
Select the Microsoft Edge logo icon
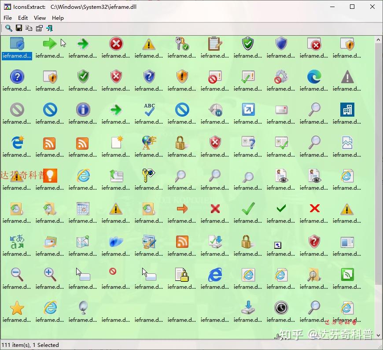pyautogui.click(x=314, y=77)
